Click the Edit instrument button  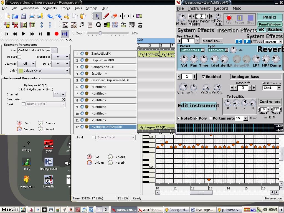point(198,106)
